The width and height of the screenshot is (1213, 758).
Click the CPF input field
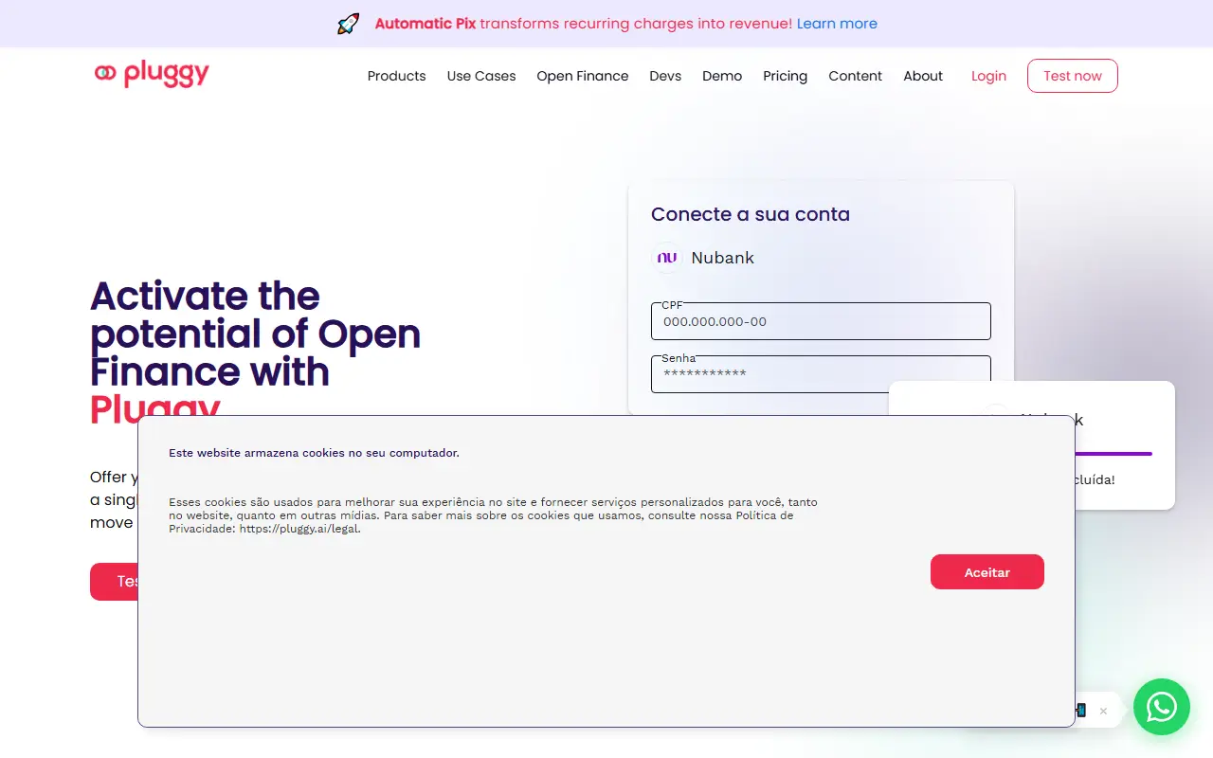point(821,321)
